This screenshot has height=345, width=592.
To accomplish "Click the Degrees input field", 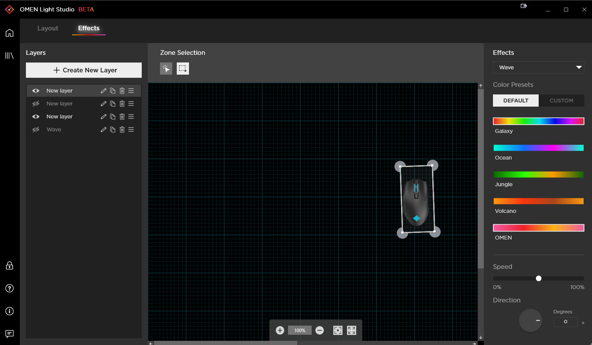I will pyautogui.click(x=566, y=322).
